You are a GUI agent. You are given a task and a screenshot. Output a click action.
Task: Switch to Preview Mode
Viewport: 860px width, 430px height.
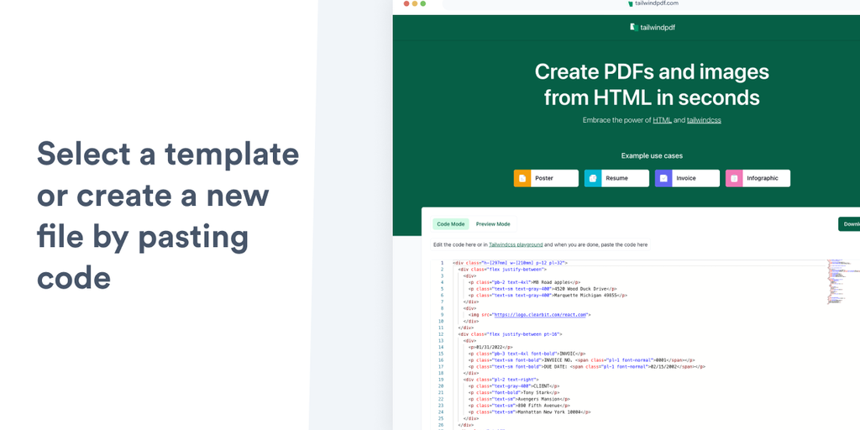click(x=492, y=224)
